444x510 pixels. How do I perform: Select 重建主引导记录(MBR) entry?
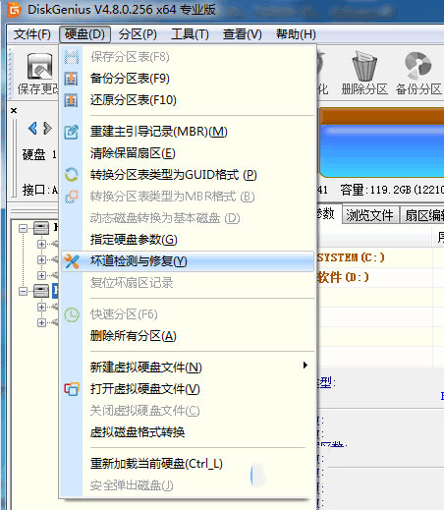pos(188,132)
